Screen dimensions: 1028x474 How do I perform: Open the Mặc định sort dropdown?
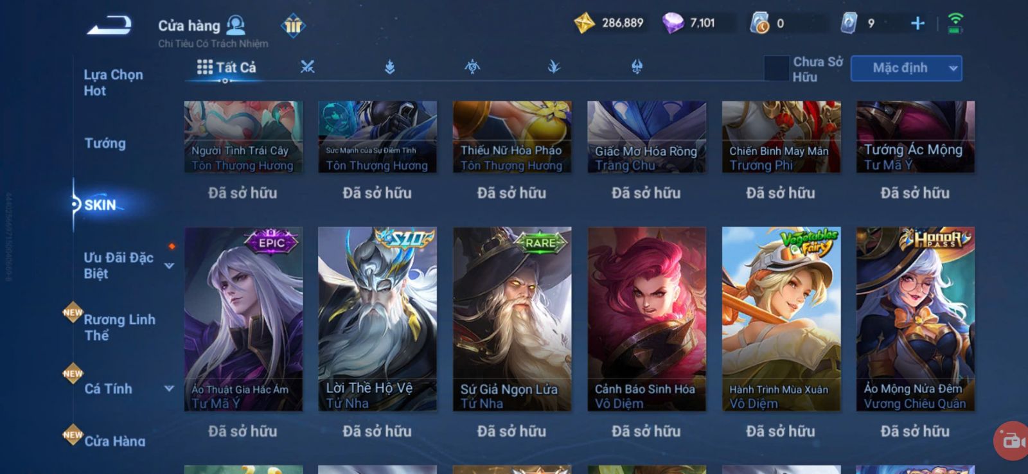[x=906, y=68]
